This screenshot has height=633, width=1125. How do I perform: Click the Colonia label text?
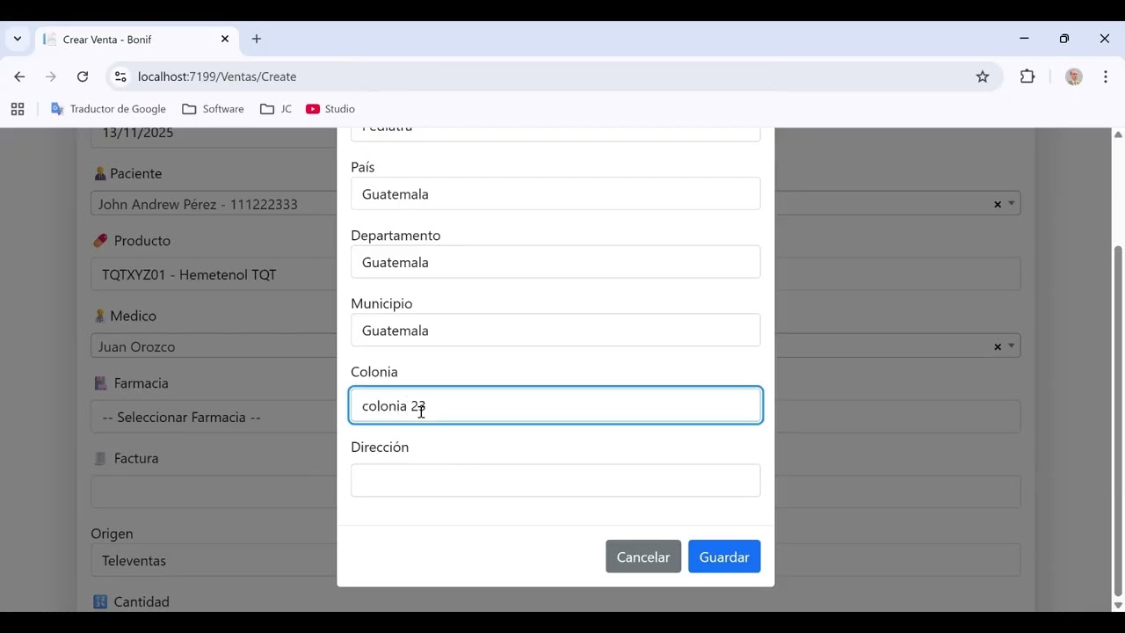coord(374,372)
